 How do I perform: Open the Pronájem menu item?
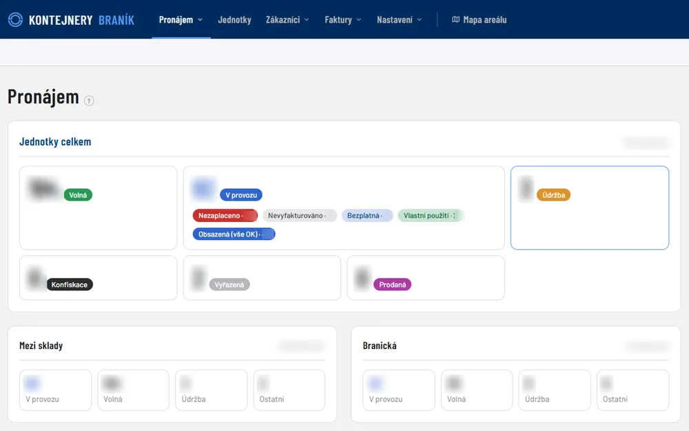click(x=176, y=20)
